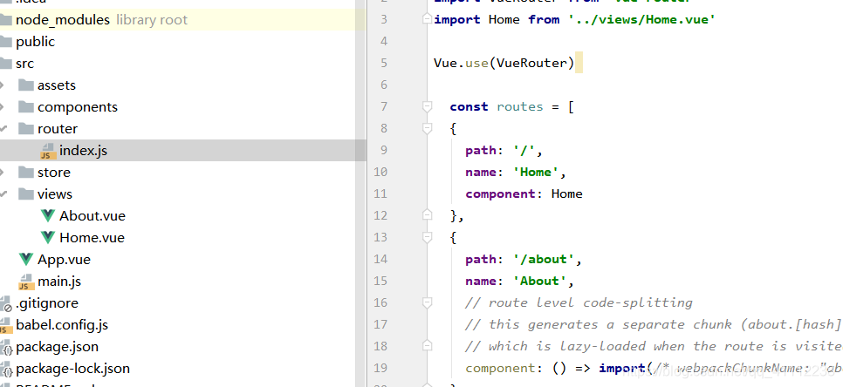Click the '/about' path string

pyautogui.click(x=544, y=259)
